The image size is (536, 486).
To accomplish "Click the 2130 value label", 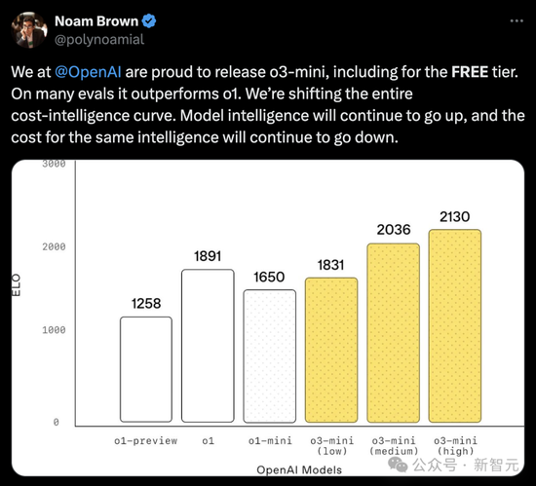I will pos(455,217).
